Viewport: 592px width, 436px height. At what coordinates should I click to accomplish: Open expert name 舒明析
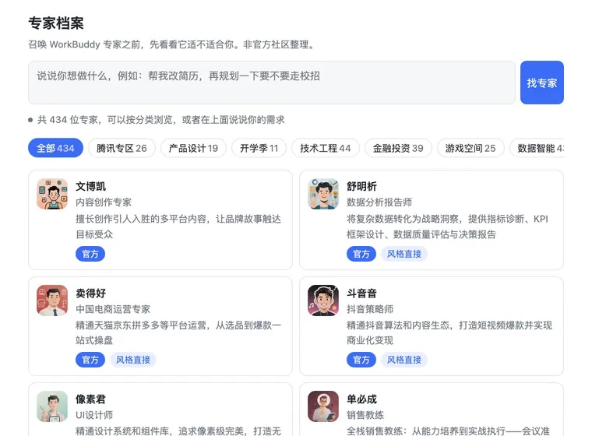(361, 187)
